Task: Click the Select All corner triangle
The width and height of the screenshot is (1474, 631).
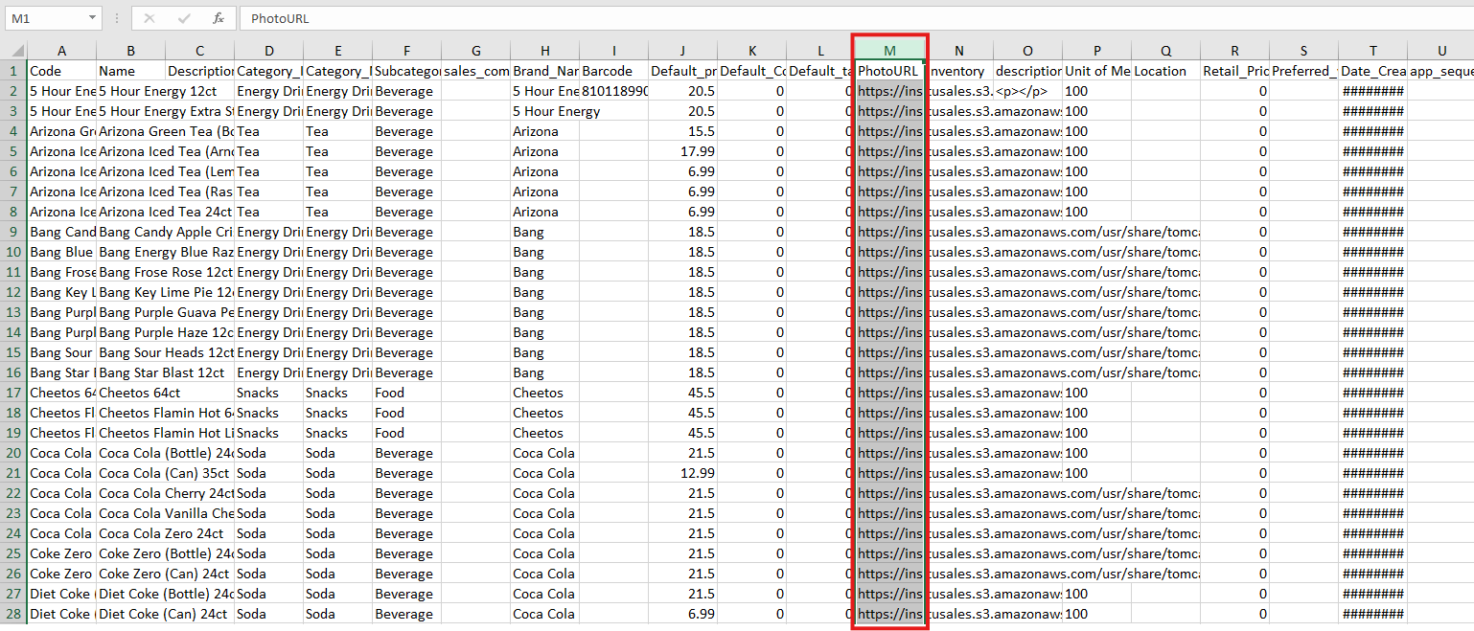Action: click(13, 51)
